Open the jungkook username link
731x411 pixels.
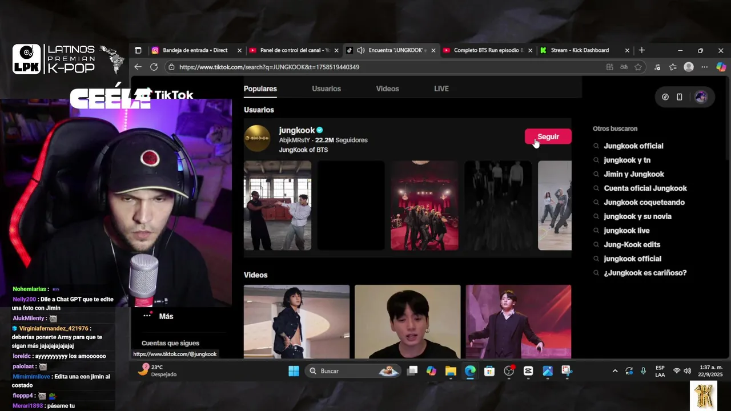pos(297,130)
